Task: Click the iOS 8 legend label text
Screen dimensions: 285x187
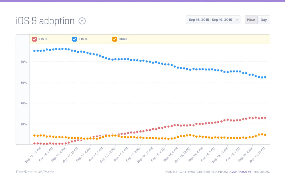Action: (x=82, y=39)
